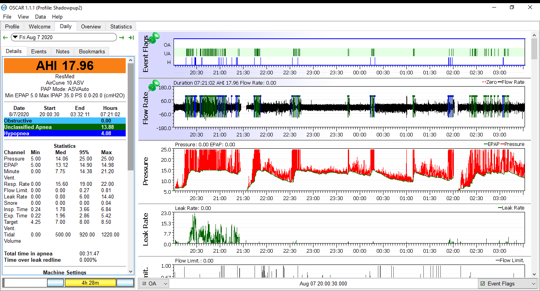Click the 'Time over leak redline' label
Screen dimensions: 540x291
click(32, 260)
